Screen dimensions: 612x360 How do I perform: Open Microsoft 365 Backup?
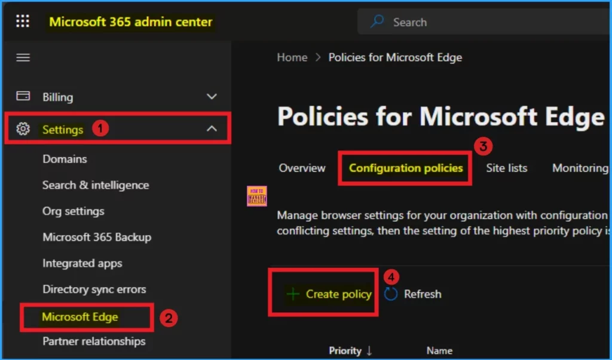[x=97, y=237]
